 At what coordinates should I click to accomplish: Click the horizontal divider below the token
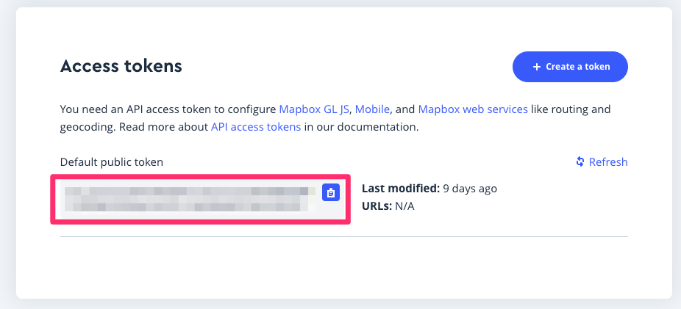click(x=343, y=236)
